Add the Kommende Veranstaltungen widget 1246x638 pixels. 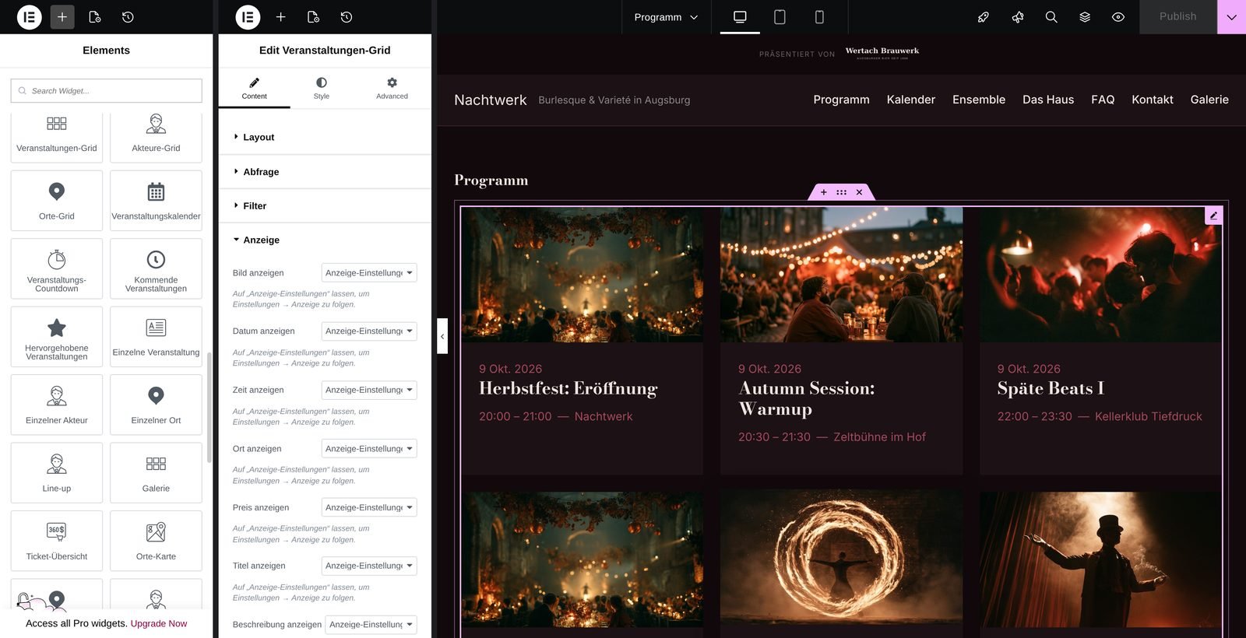[x=156, y=268]
